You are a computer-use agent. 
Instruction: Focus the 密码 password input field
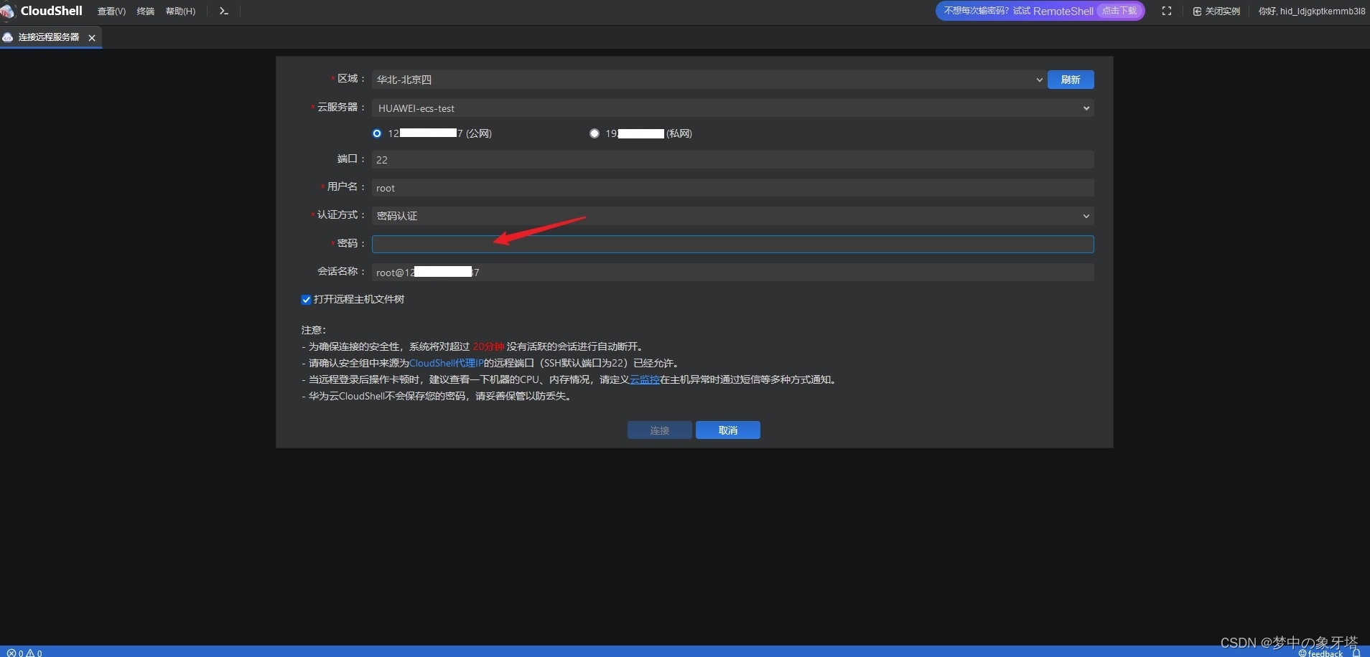pos(732,244)
